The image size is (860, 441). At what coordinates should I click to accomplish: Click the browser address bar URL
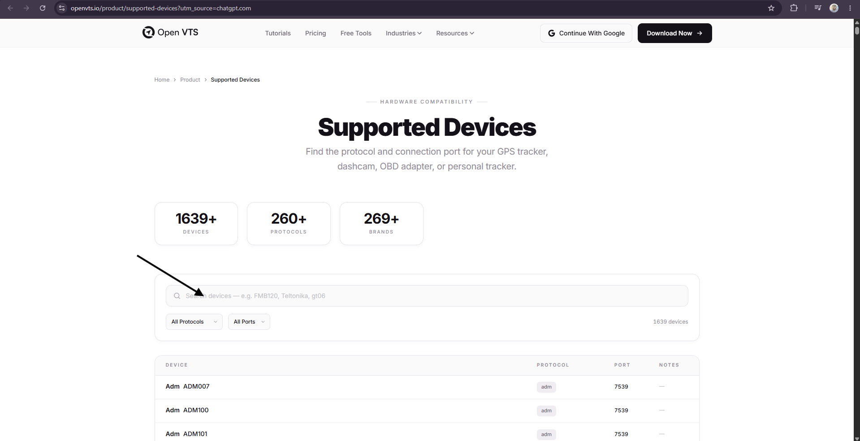pyautogui.click(x=161, y=8)
